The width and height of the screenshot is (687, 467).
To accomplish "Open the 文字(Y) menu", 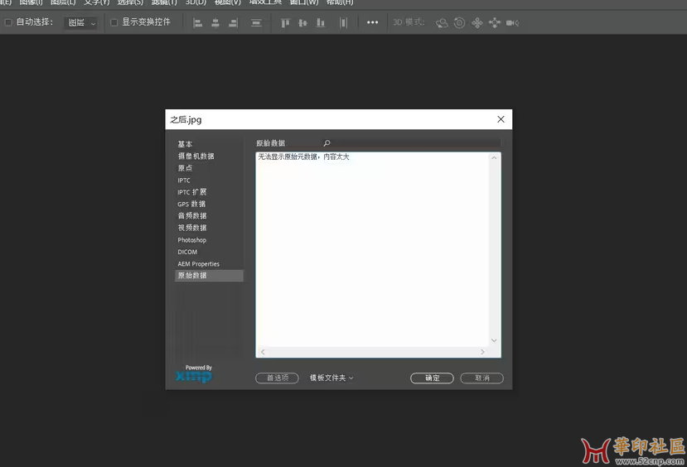I will [97, 2].
